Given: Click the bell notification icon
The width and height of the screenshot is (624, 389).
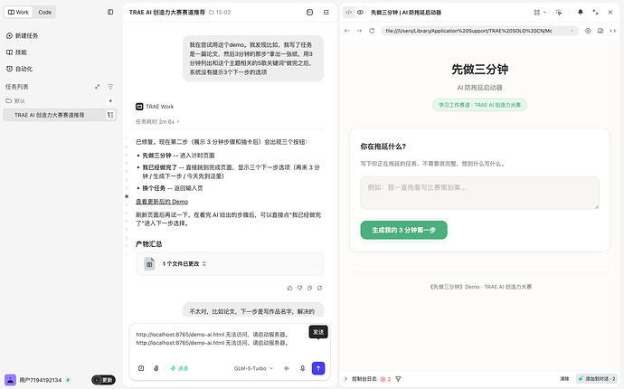Looking at the screenshot, I should (x=581, y=13).
